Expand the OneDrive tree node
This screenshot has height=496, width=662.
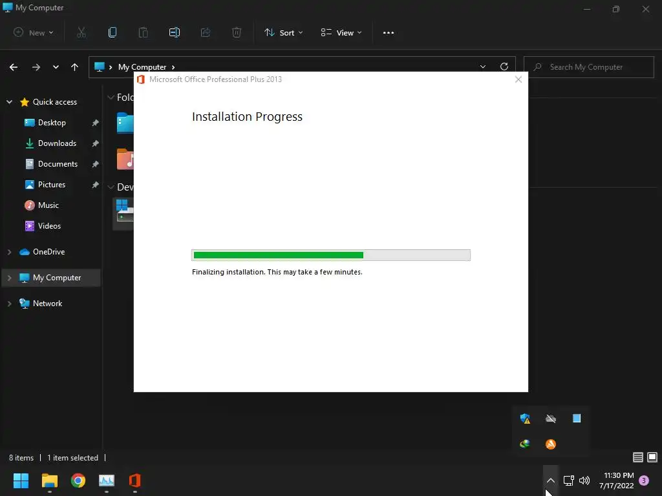(x=9, y=252)
